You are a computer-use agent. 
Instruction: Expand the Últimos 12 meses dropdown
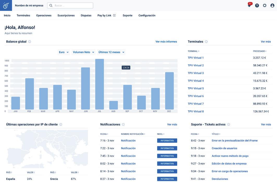pos(111,52)
